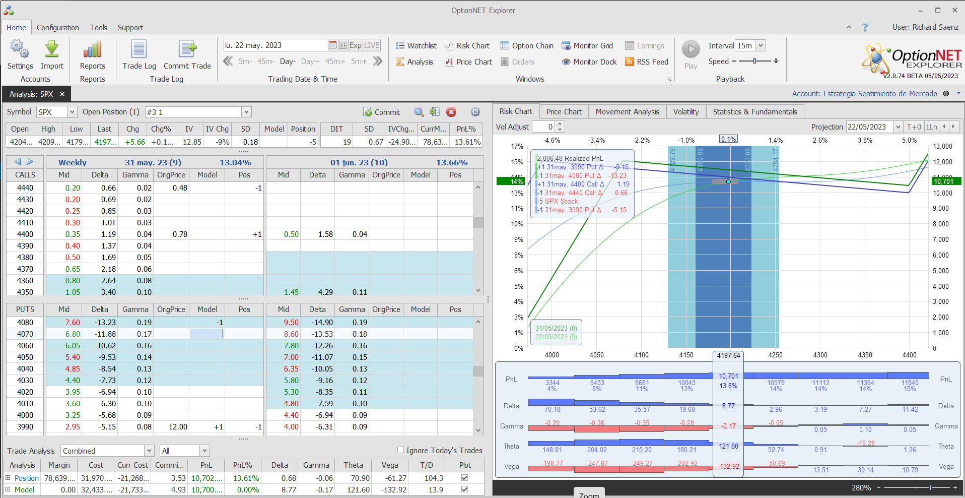Toggle Plot checkbox for Model row
965x498 pixels.
[464, 489]
